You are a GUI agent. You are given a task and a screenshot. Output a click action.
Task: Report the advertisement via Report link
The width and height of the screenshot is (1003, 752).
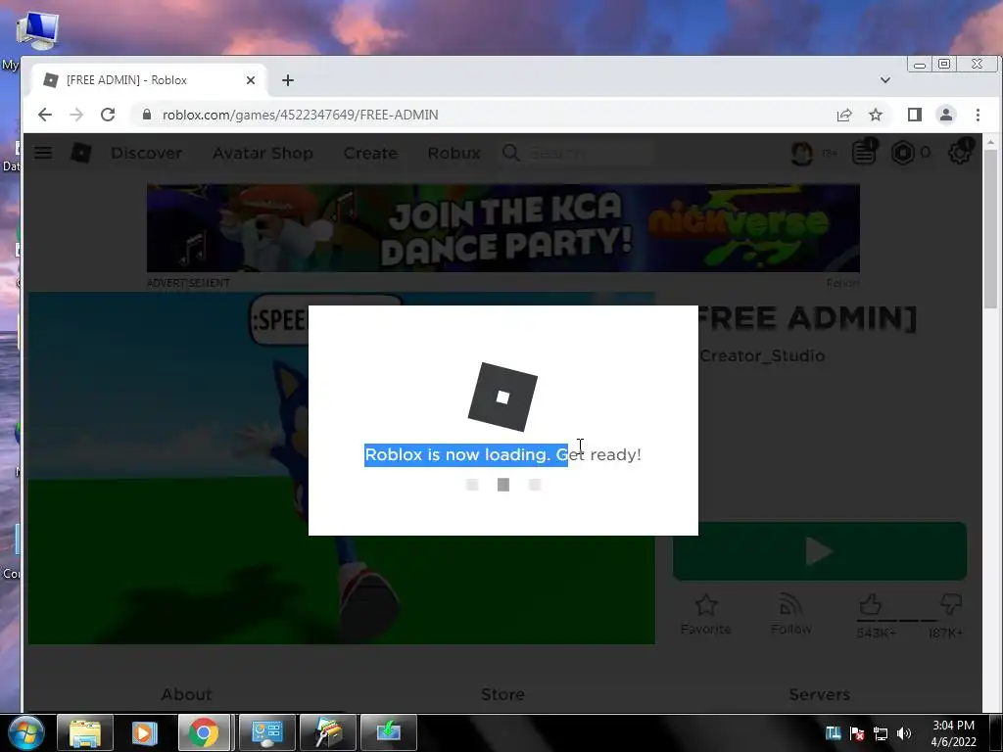click(x=842, y=283)
